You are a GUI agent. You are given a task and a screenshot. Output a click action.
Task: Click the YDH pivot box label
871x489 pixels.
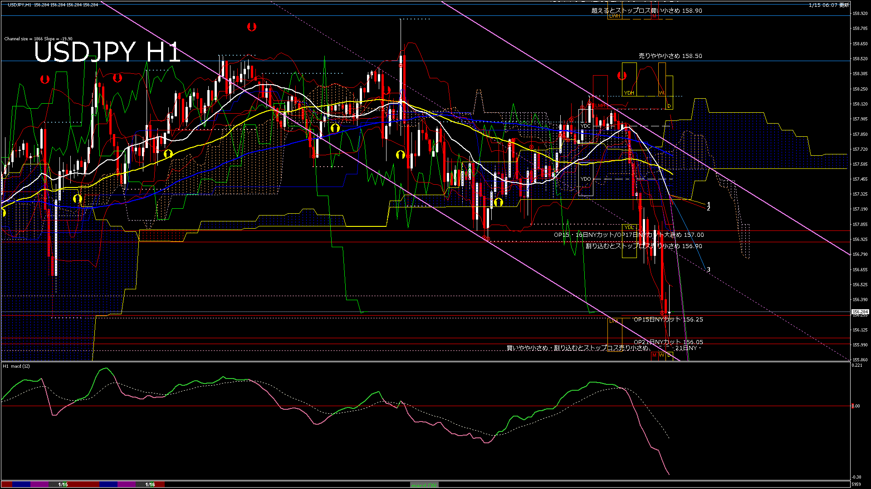[x=629, y=93]
